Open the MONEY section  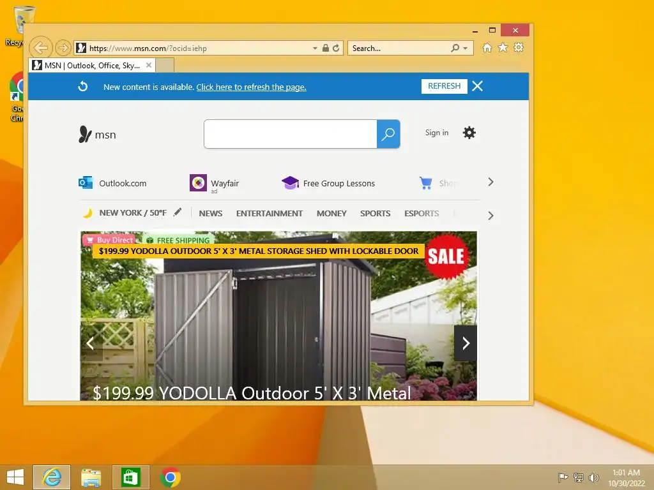pyautogui.click(x=331, y=213)
